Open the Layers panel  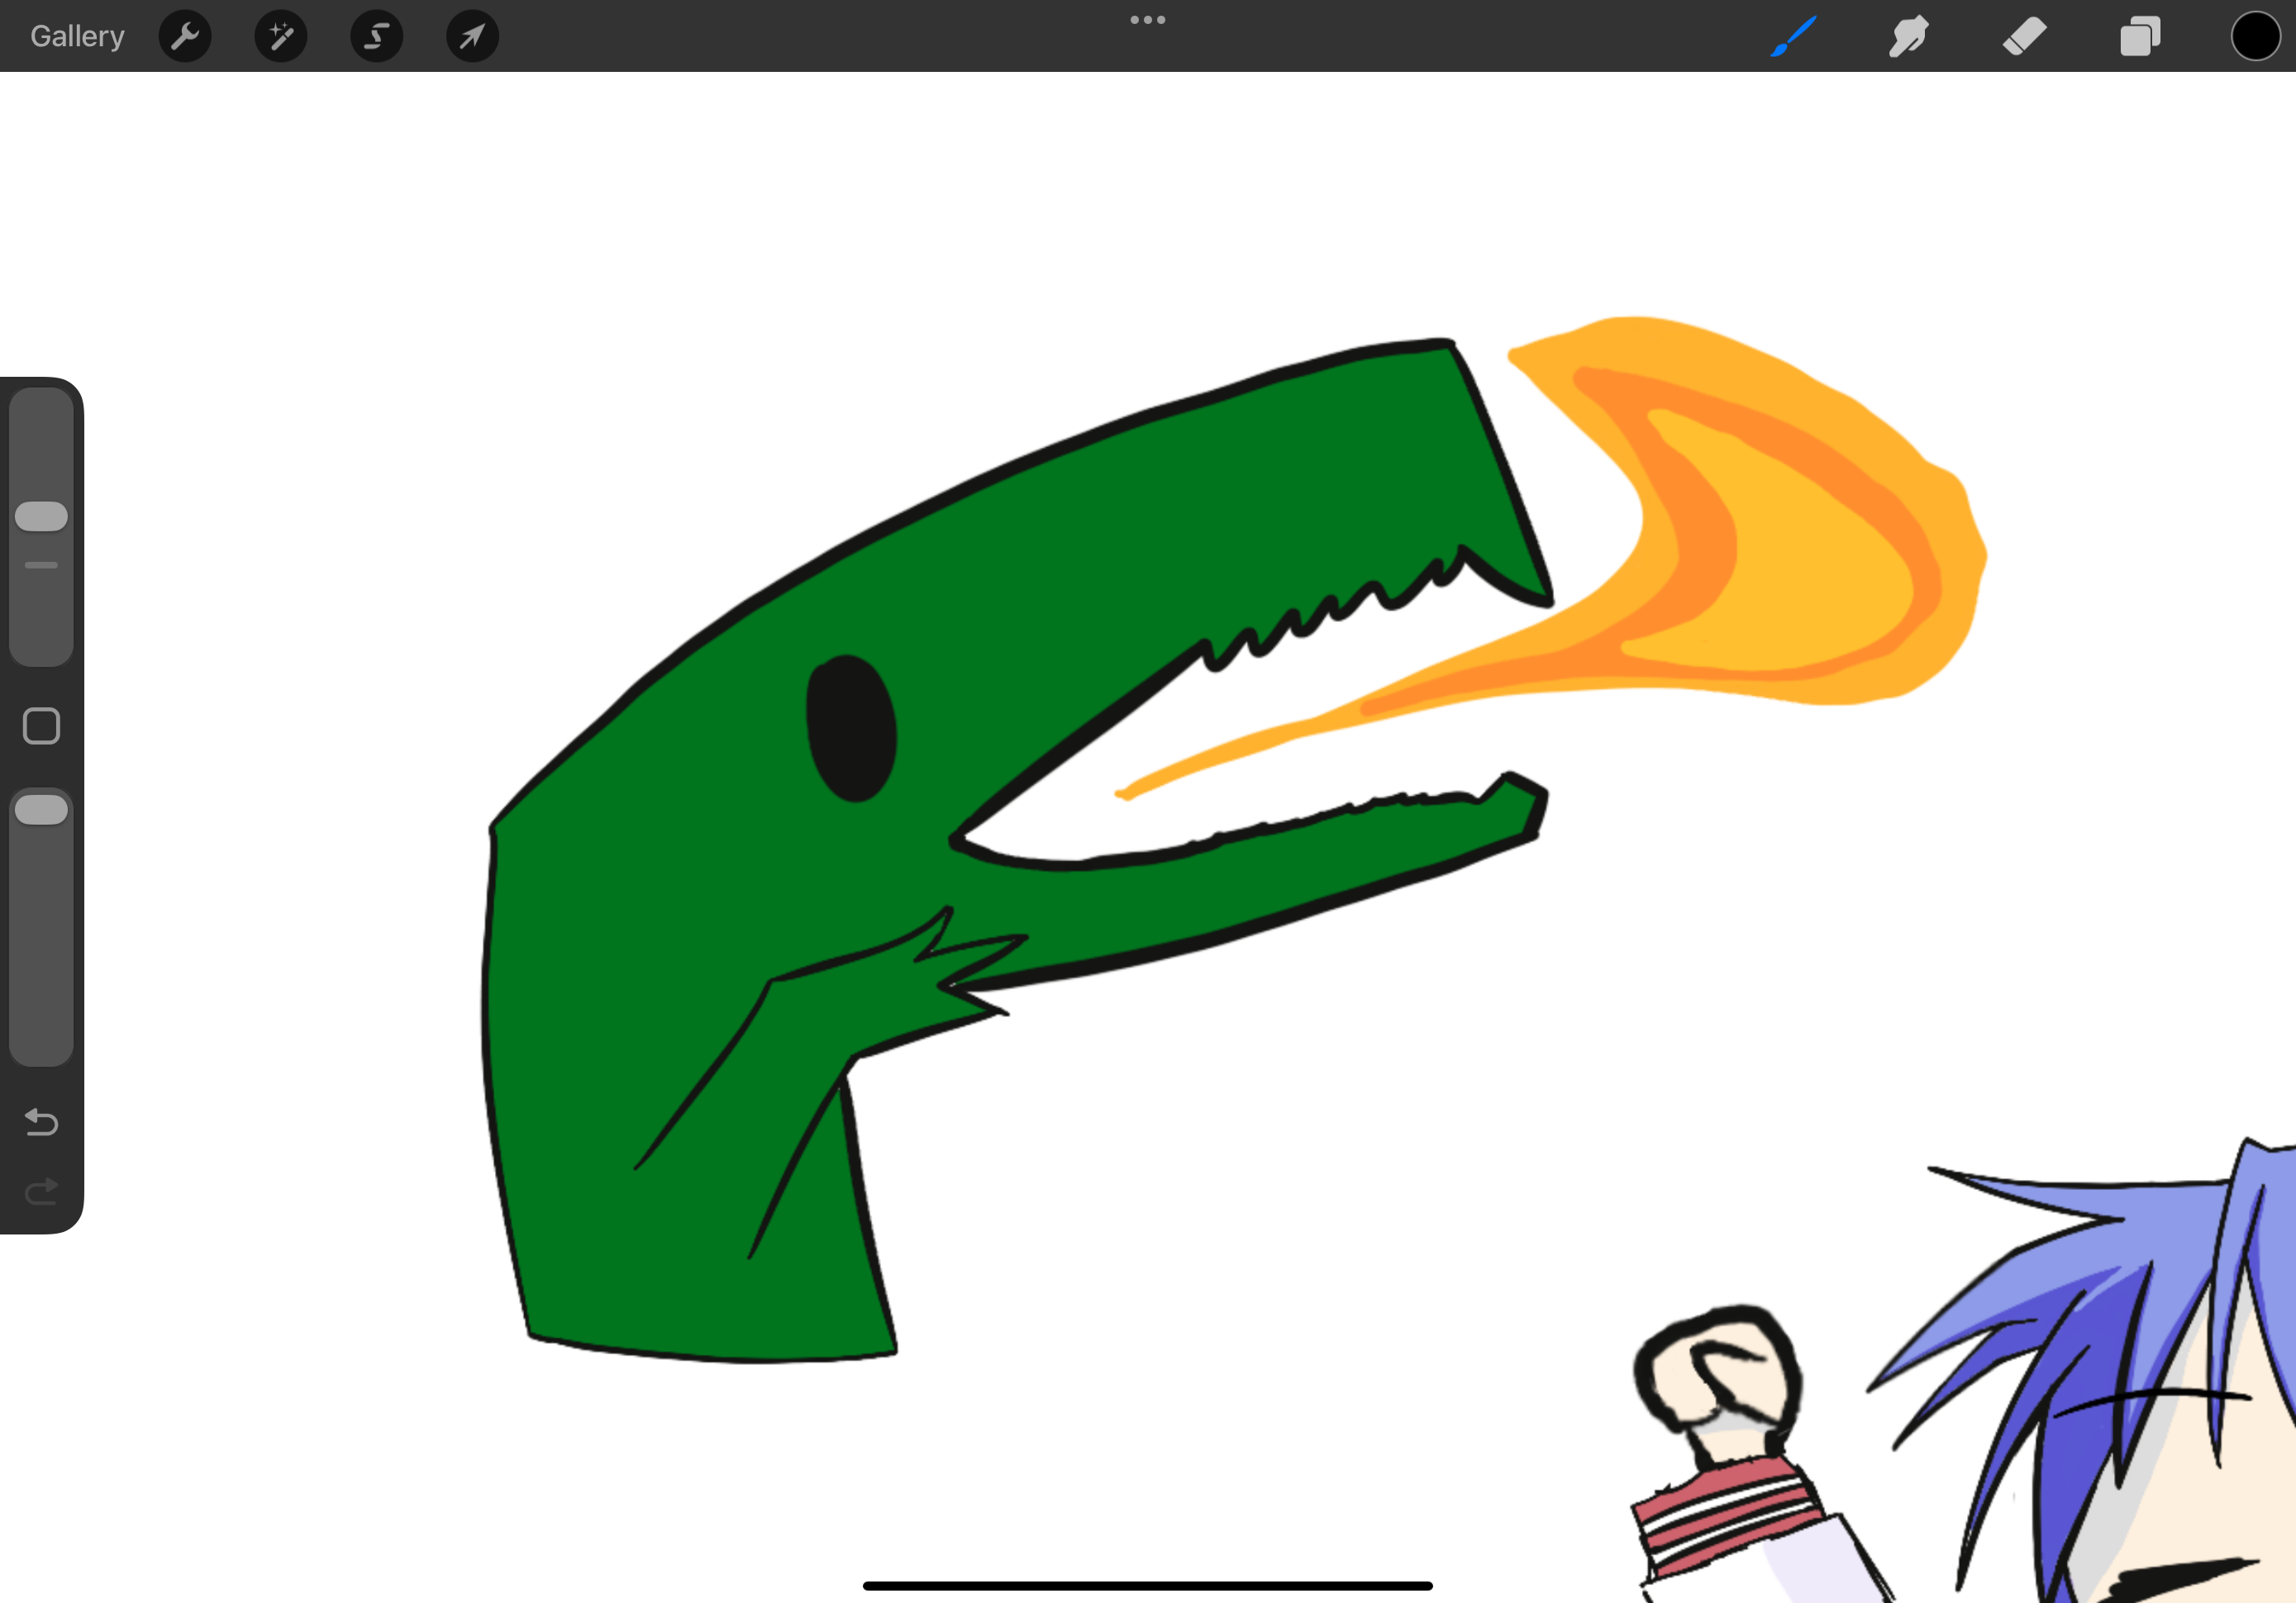[x=2139, y=37]
